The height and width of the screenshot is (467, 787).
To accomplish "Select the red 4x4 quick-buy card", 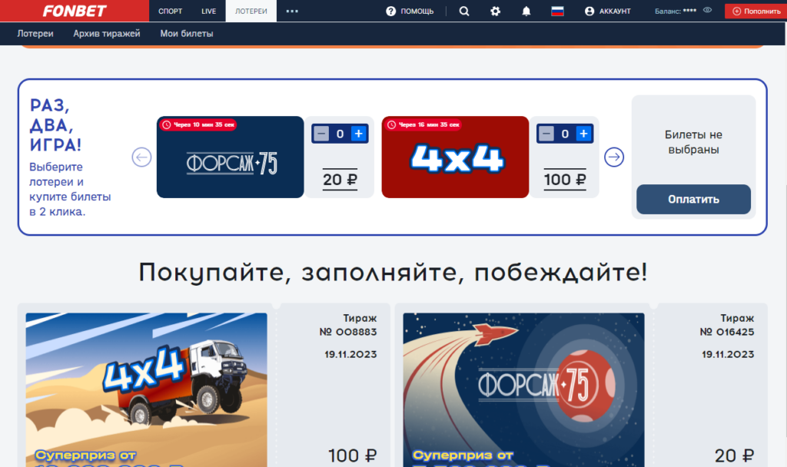I will [455, 157].
